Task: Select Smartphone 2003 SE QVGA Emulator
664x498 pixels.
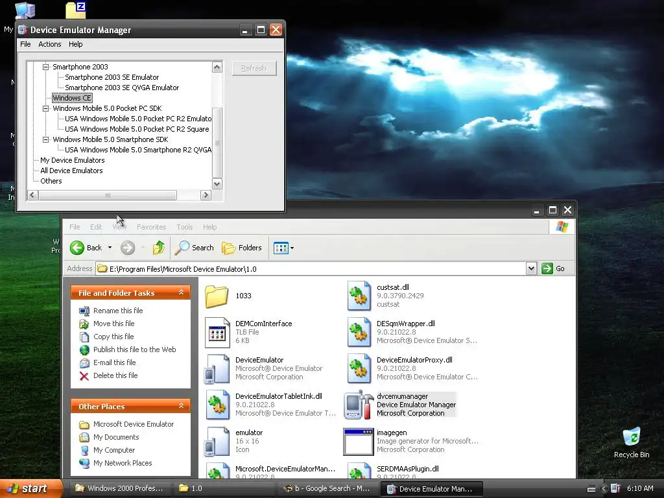Action: [122, 88]
